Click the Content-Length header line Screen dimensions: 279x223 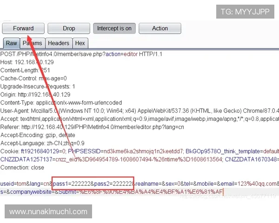tap(25, 70)
